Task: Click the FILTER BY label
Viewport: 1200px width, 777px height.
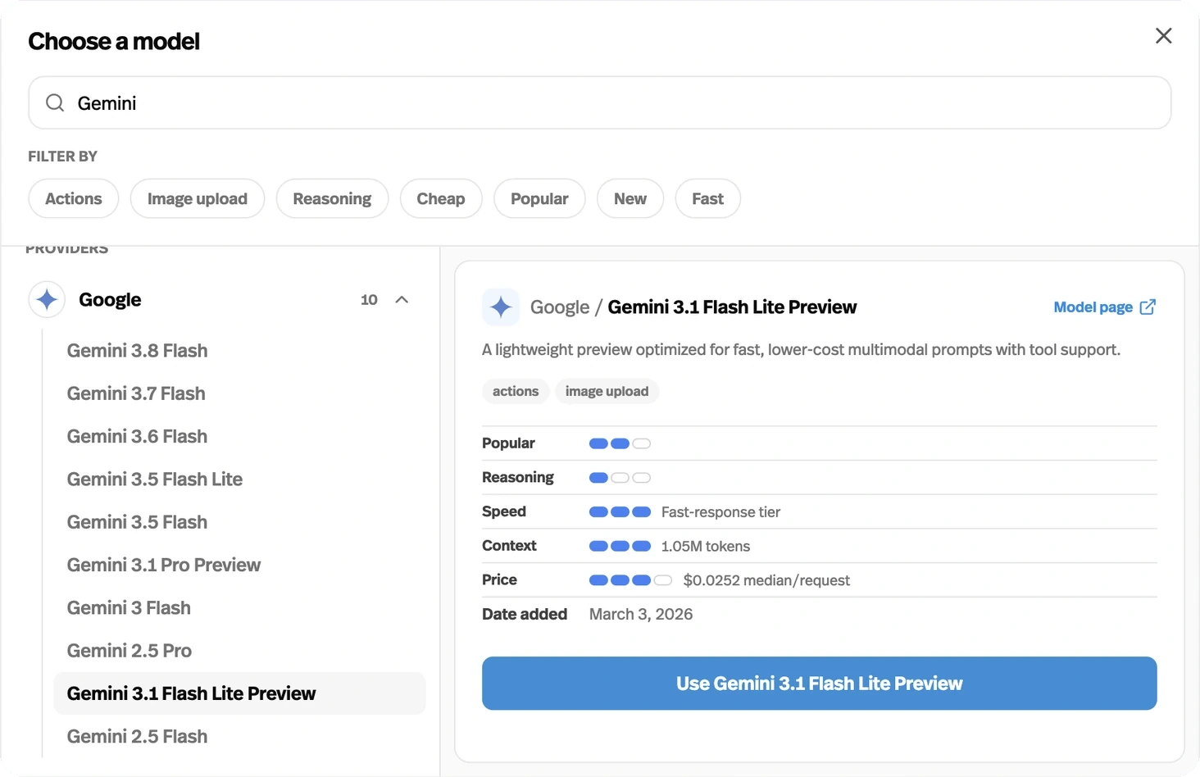Action: point(62,157)
